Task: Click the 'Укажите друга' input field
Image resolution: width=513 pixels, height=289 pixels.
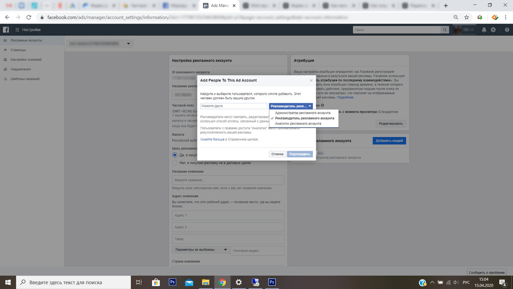Action: coord(233,106)
